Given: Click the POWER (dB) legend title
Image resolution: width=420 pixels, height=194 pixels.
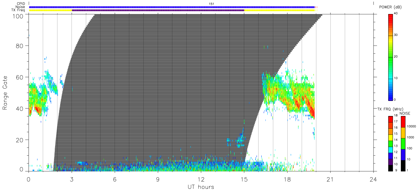Looking at the screenshot, I should 390,7.
